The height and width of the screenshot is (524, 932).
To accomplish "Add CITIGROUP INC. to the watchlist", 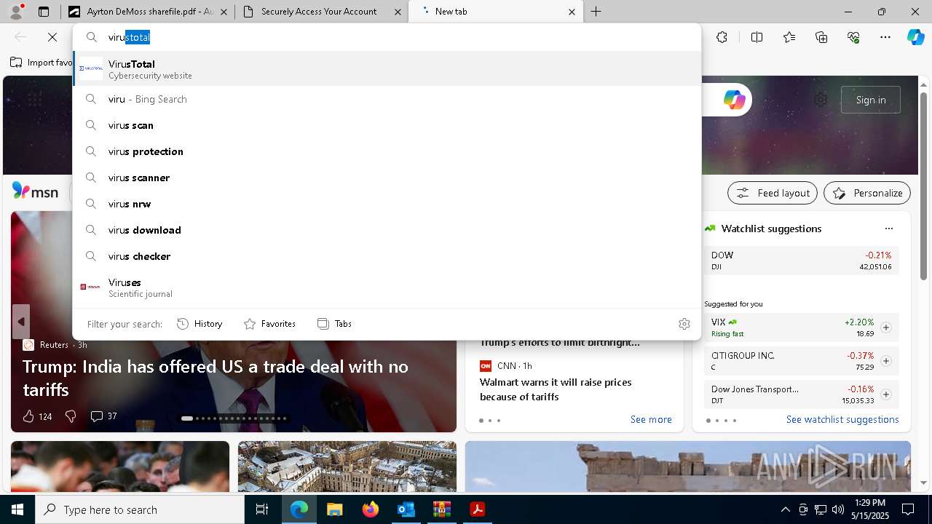I will 885,361.
